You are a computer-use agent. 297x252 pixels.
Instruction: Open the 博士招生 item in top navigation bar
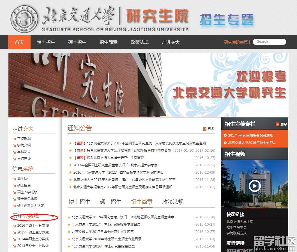click(46, 42)
